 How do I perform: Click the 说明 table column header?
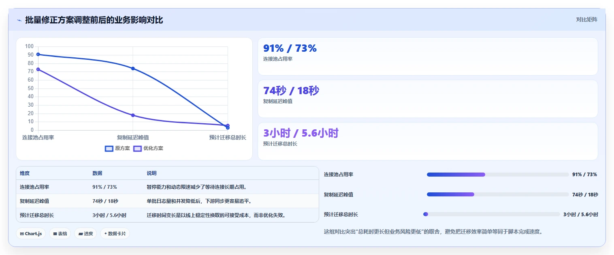[151, 173]
